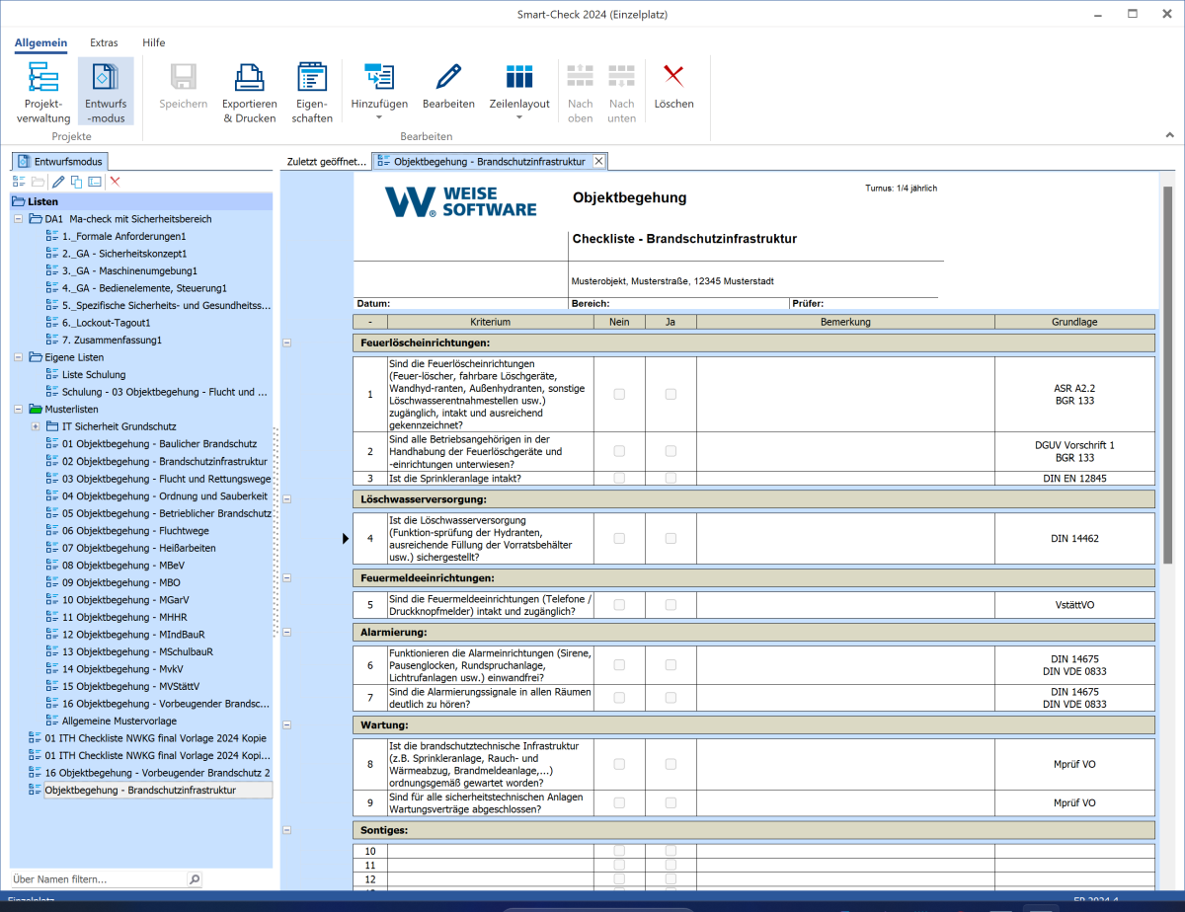The image size is (1185, 912).
Task: Click the Grundlage column header
Action: click(x=1074, y=322)
